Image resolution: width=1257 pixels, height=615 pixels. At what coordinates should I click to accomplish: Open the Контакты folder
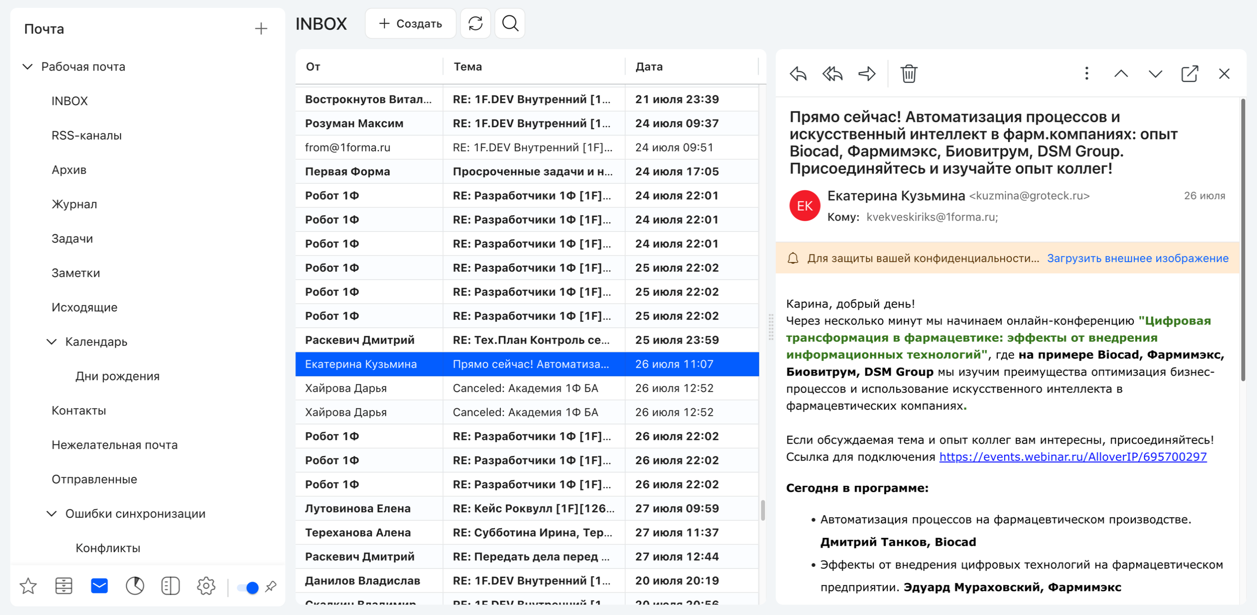pos(79,410)
